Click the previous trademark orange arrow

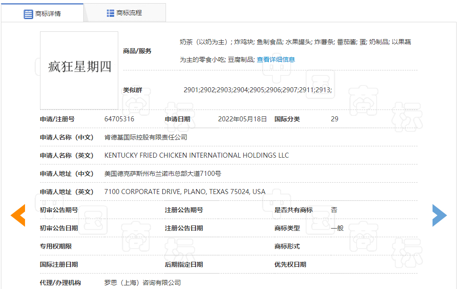coord(18,215)
